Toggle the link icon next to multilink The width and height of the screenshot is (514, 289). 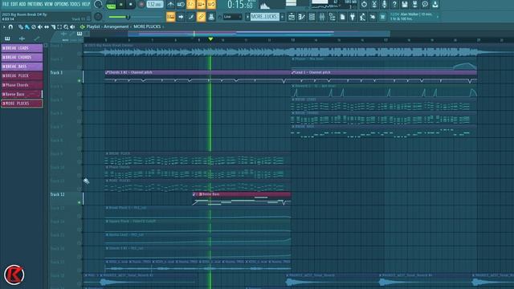pyautogui.click(x=201, y=16)
